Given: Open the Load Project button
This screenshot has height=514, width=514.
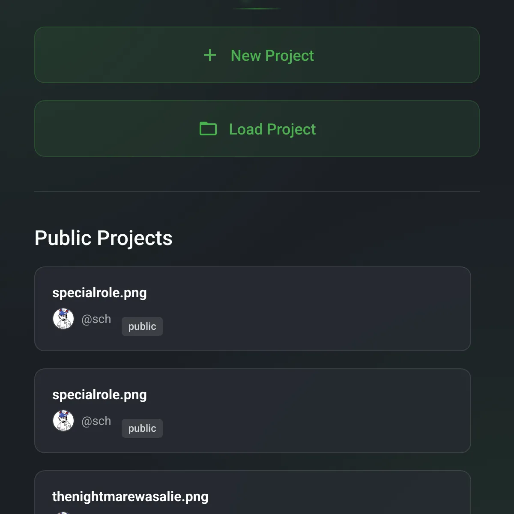Looking at the screenshot, I should (x=257, y=128).
